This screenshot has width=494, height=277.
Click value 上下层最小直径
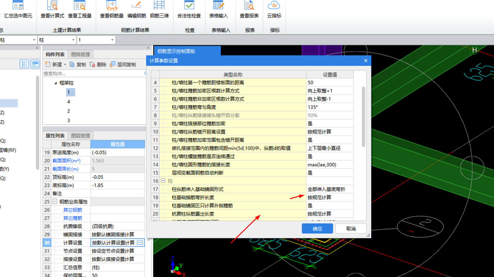point(330,148)
